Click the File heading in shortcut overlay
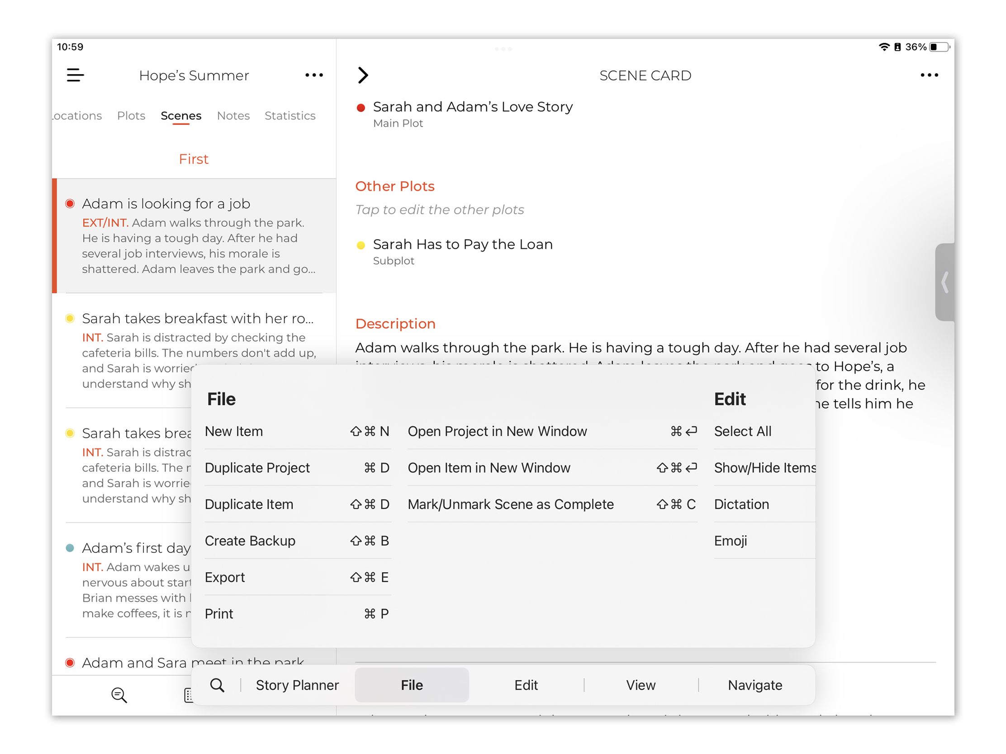This screenshot has height=754, width=1006. coord(221,399)
